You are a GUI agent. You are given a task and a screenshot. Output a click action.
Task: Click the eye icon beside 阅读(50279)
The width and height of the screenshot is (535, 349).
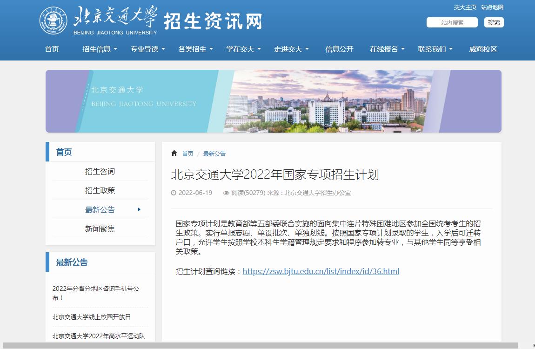(226, 193)
